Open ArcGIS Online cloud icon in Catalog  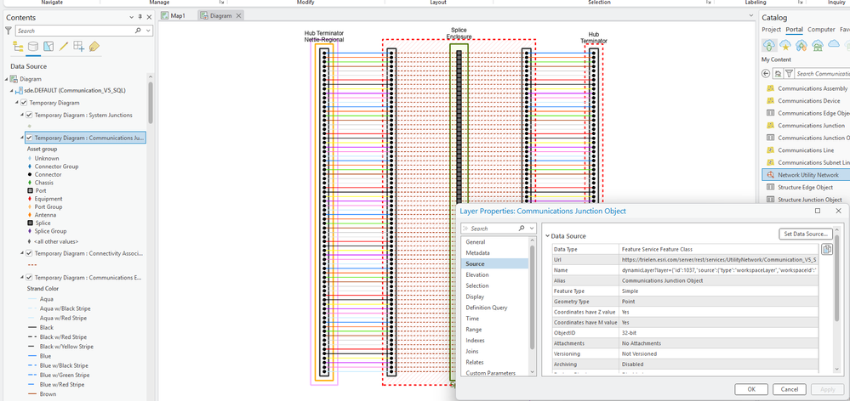[833, 45]
